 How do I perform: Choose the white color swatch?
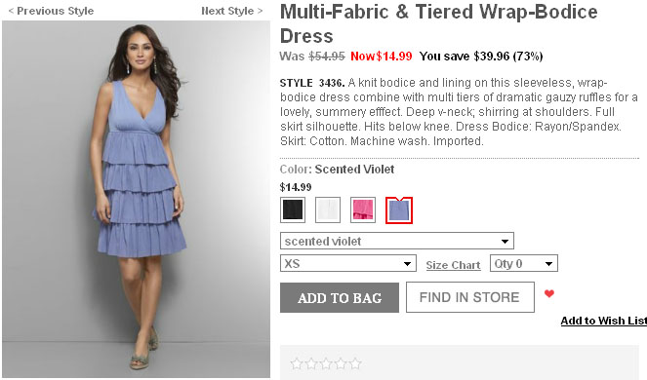pos(328,209)
